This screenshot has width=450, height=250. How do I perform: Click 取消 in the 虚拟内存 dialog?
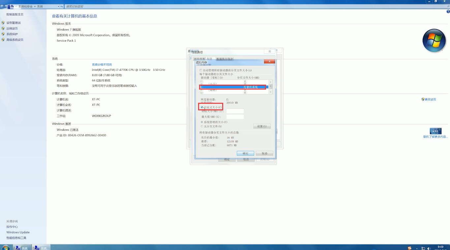pyautogui.click(x=264, y=153)
